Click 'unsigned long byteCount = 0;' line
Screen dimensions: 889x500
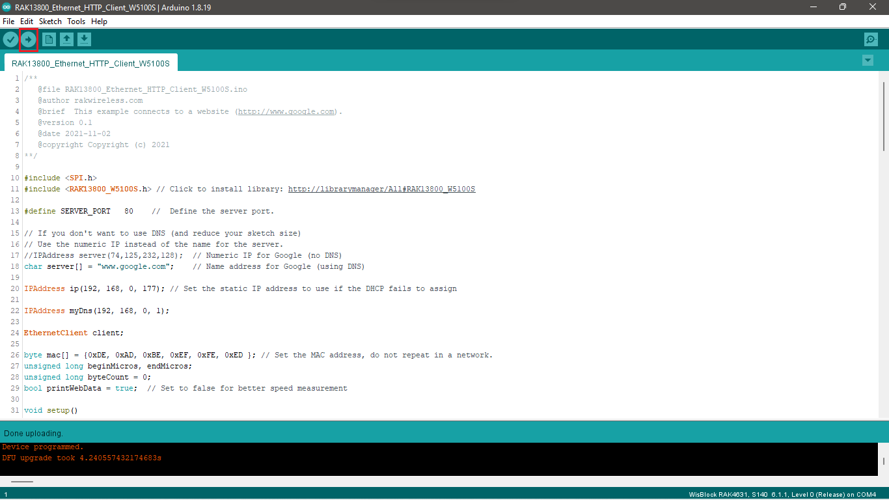click(87, 377)
